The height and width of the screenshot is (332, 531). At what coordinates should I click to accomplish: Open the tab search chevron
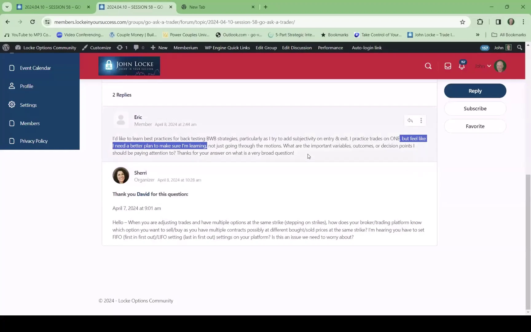coord(7,7)
